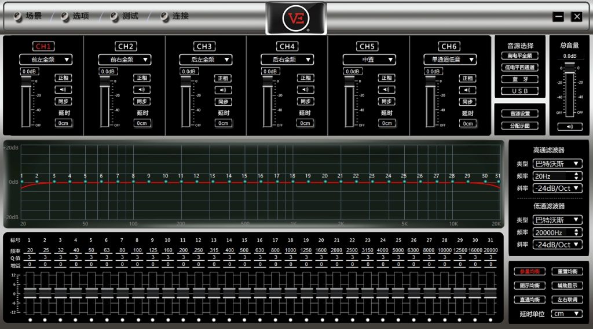Toggle CH2 sync button 同步
This screenshot has height=329, width=593.
point(142,101)
